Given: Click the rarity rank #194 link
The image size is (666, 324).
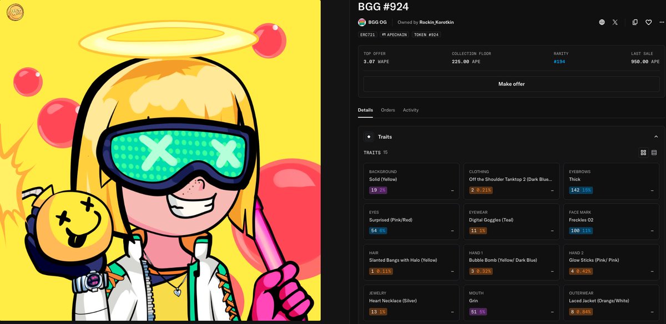Looking at the screenshot, I should click(559, 62).
